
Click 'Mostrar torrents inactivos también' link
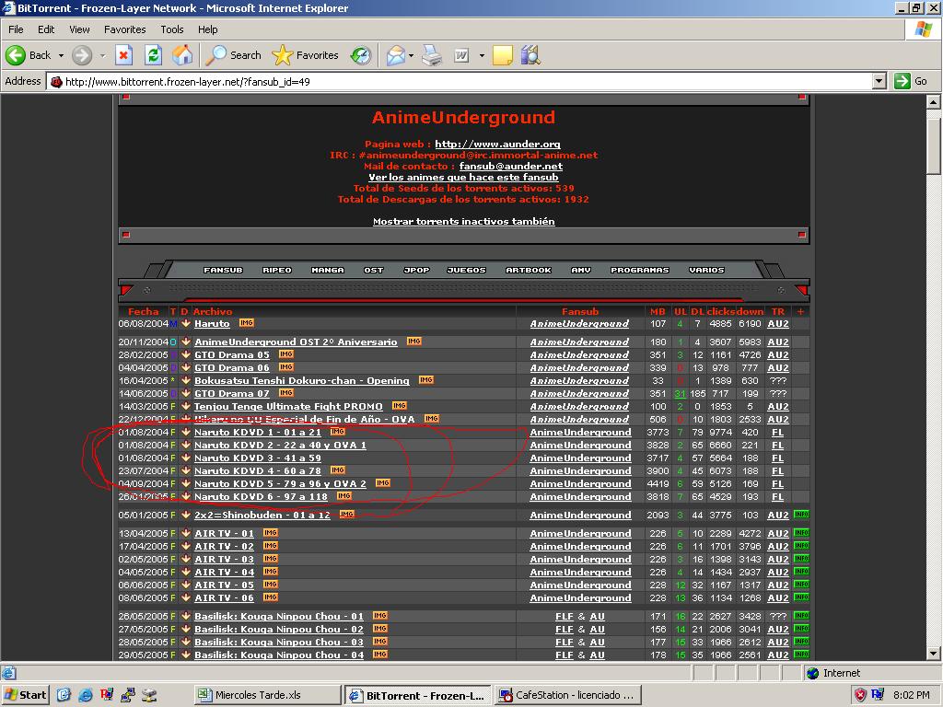[x=464, y=221]
